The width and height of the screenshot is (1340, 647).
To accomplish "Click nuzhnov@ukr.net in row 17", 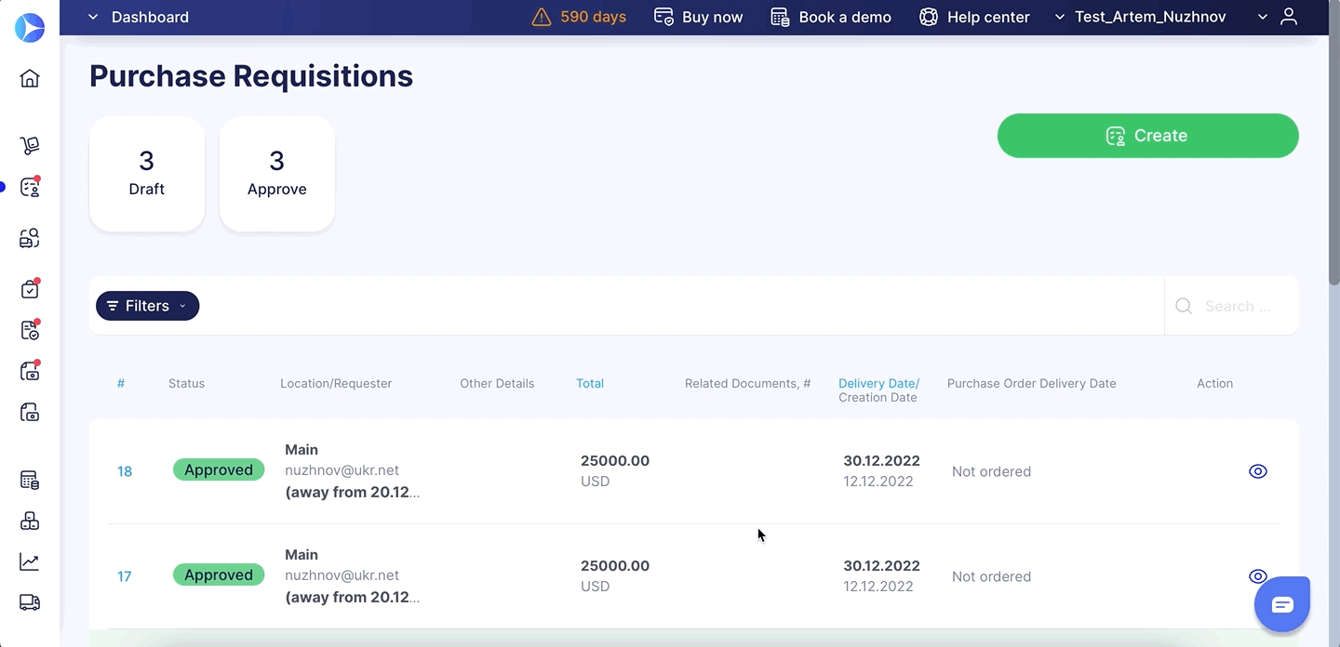I will [x=342, y=575].
